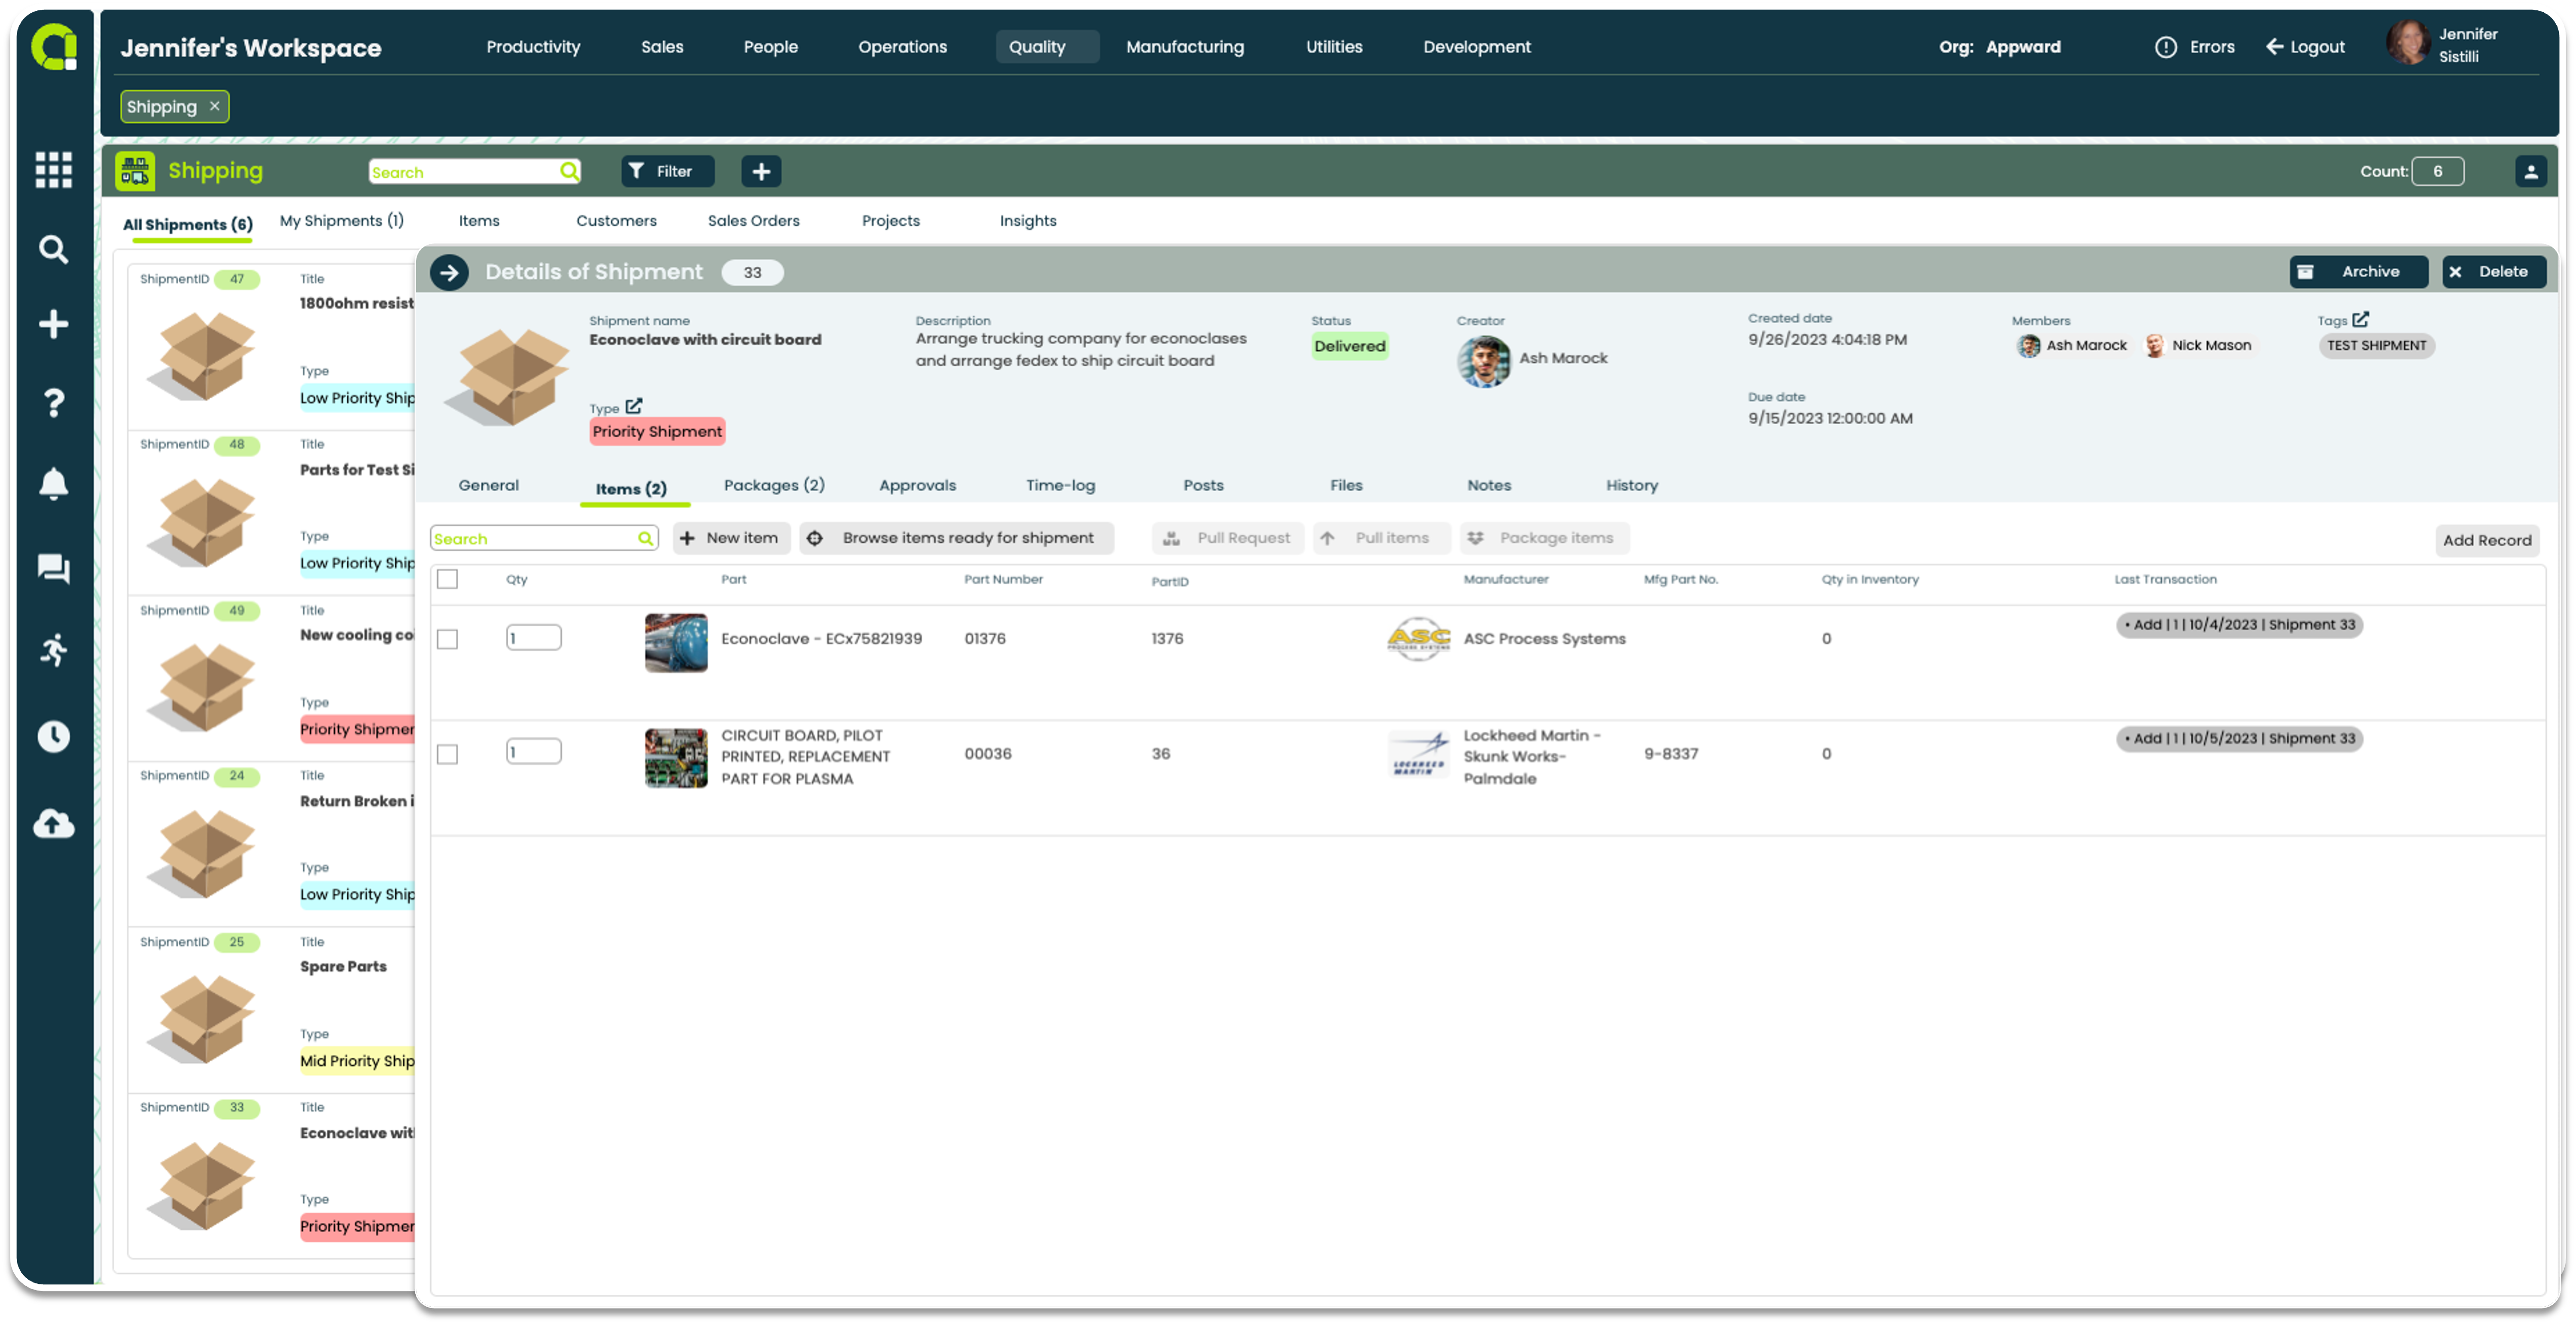Image resolution: width=2576 pixels, height=1325 pixels.
Task: Open the People menu
Action: (x=770, y=47)
